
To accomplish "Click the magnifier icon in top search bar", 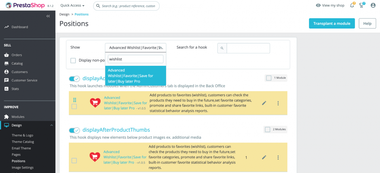I will [98, 6].
